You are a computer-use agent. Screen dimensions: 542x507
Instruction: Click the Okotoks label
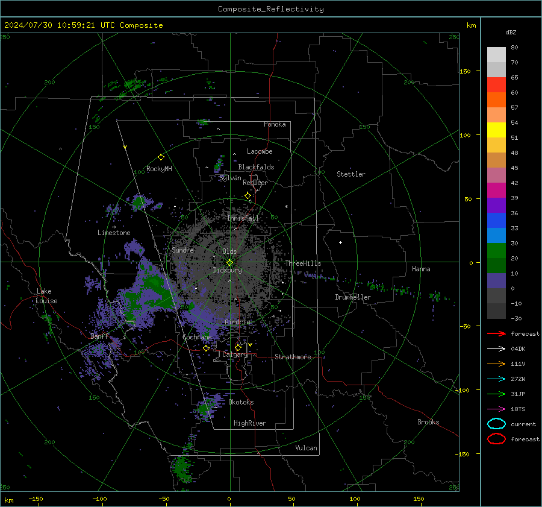(x=241, y=402)
